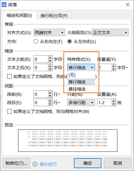134x171 pixels.
Task: Switch to 换行和分页(P) tab
Action: coord(54,15)
